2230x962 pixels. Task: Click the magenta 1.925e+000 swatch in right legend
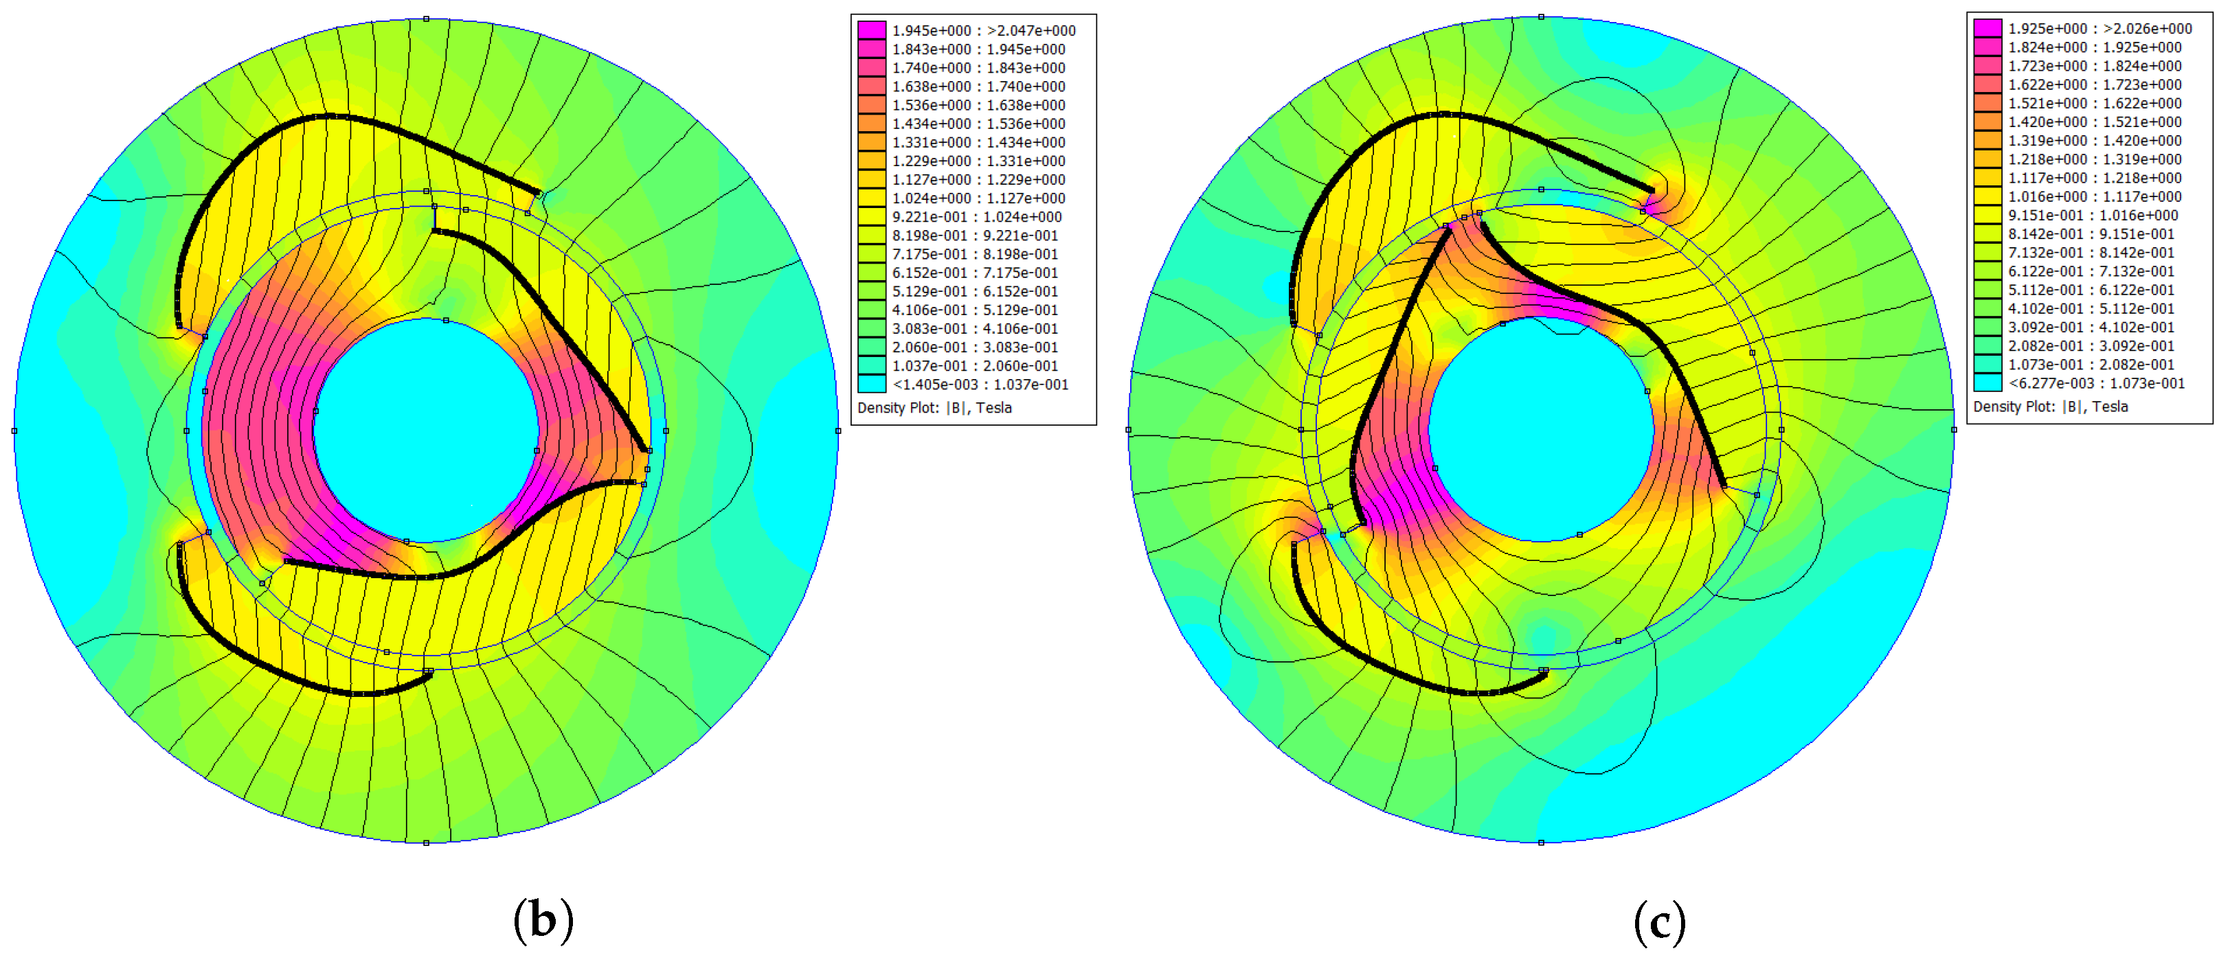pos(1987,29)
